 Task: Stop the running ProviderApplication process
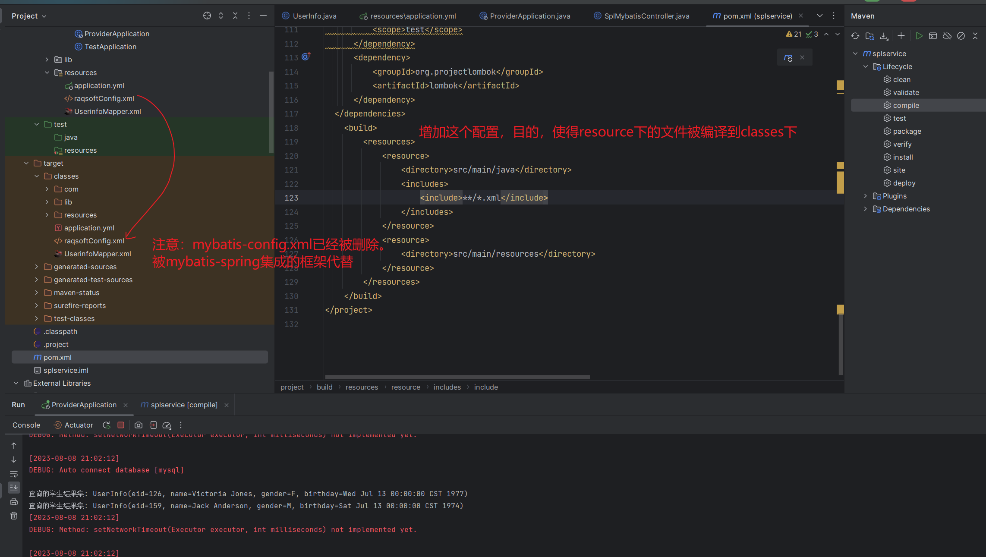(x=121, y=425)
